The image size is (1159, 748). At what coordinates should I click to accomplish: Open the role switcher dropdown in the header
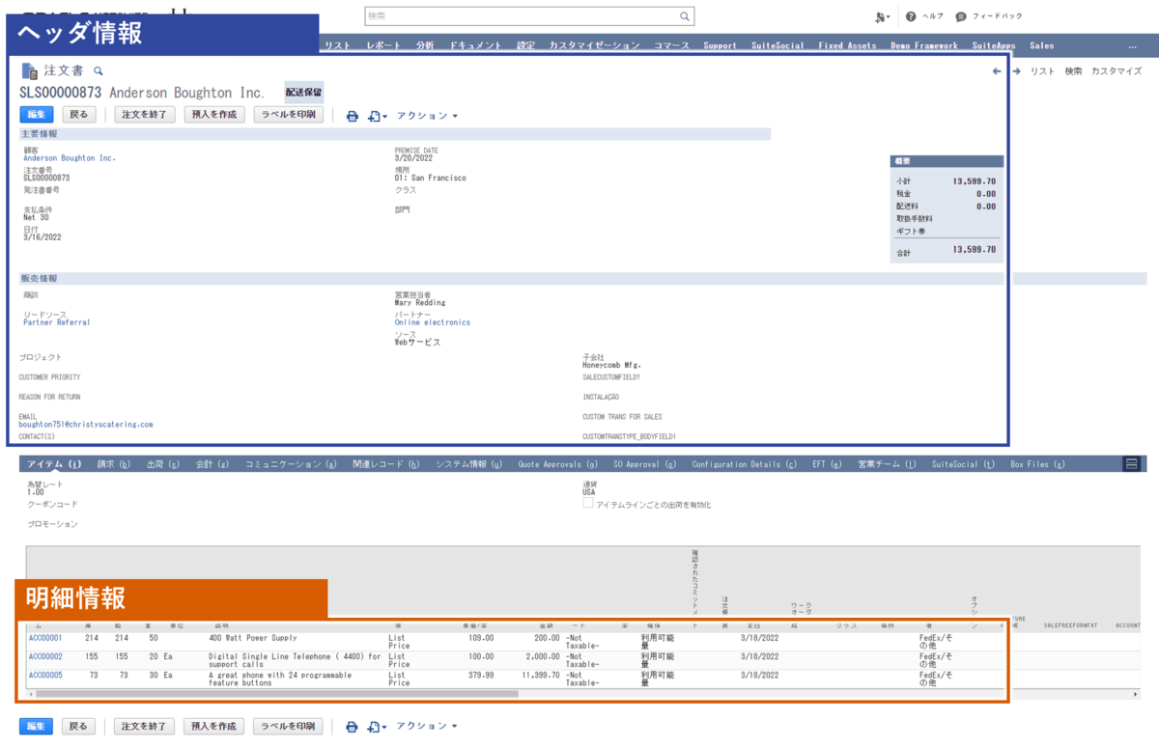[883, 16]
